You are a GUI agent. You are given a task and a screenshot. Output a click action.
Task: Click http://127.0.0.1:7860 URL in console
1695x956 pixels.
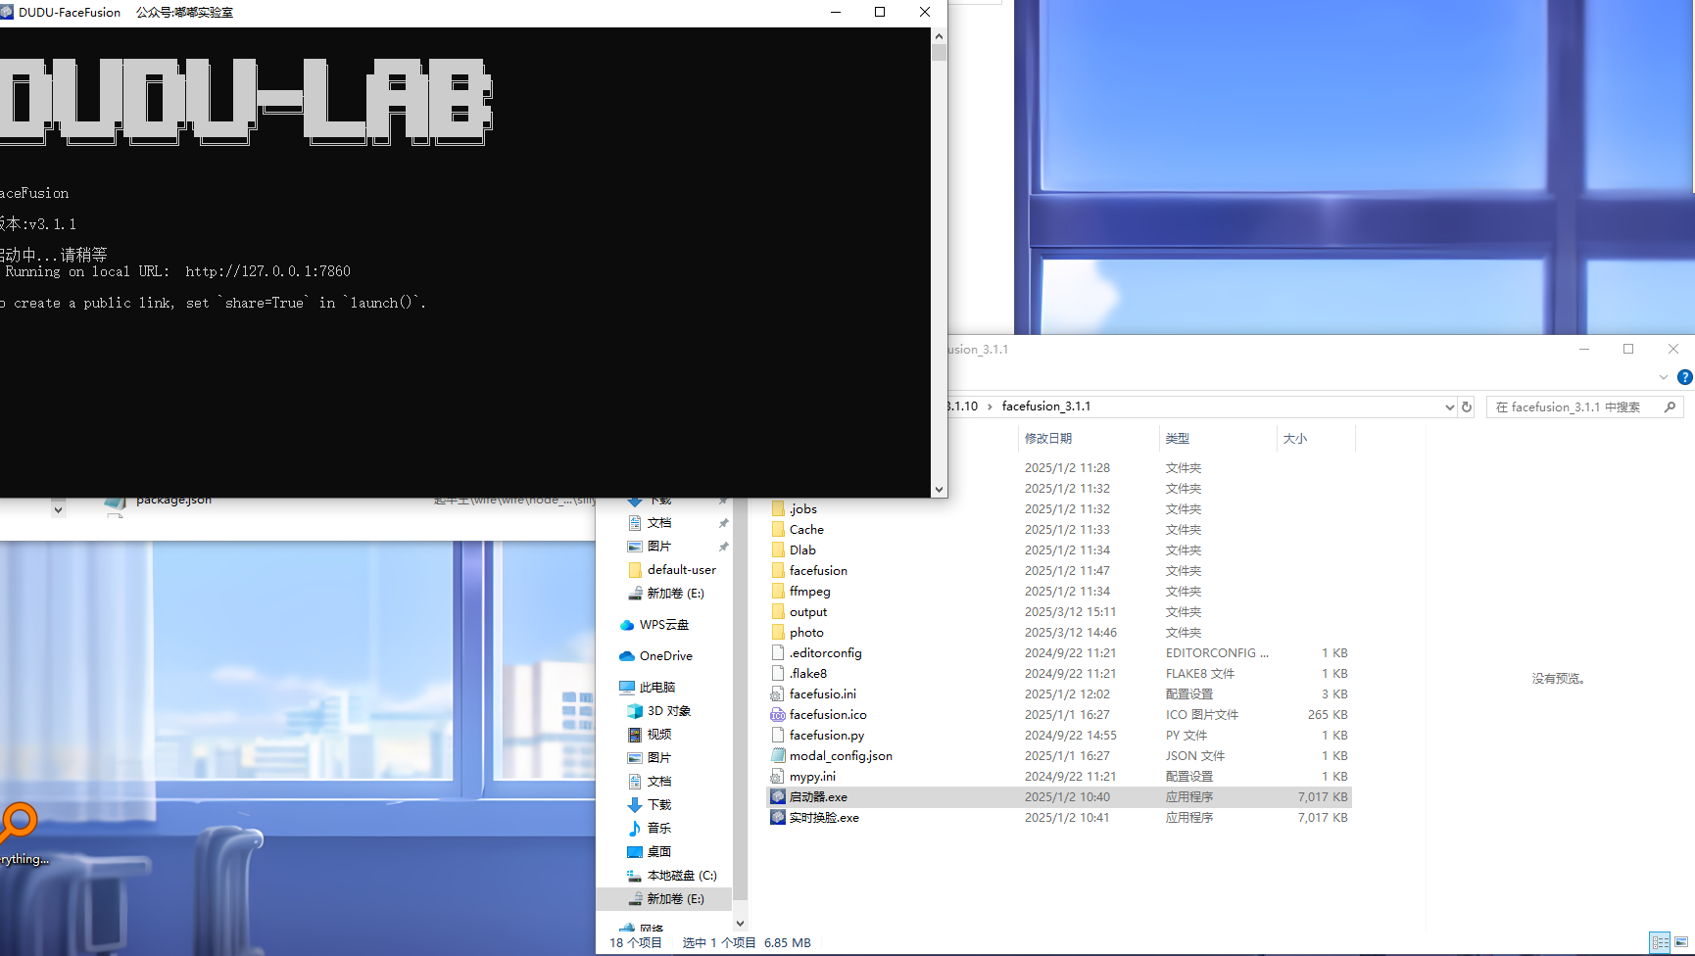pyautogui.click(x=267, y=271)
